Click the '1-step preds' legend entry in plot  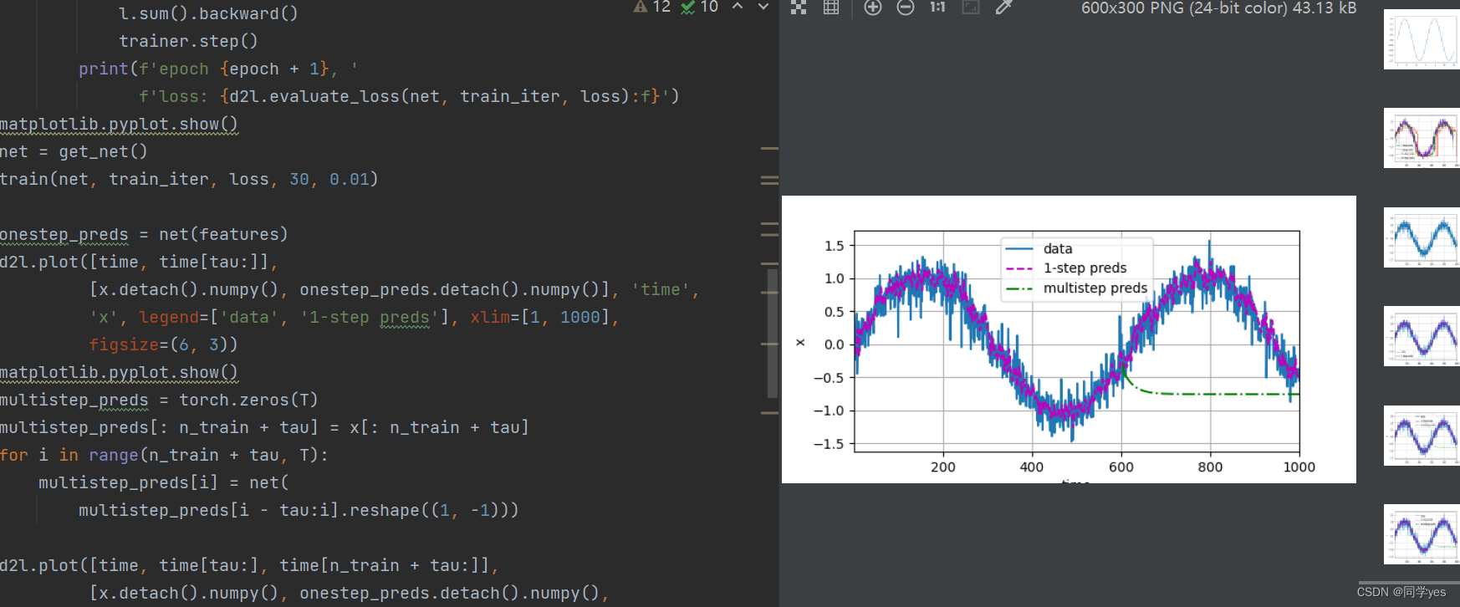click(1085, 268)
